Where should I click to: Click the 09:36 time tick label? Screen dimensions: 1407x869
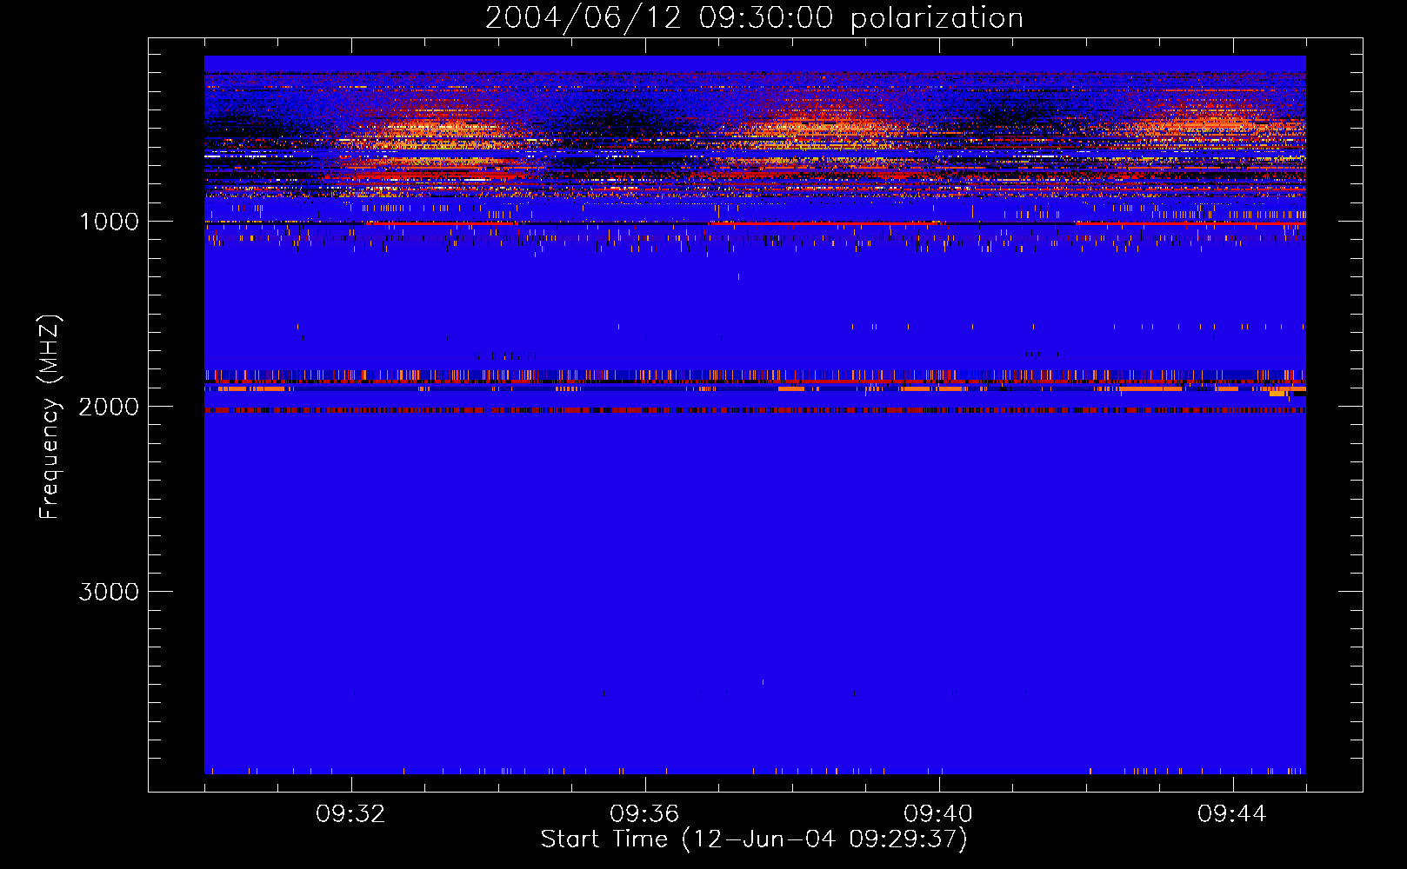pyautogui.click(x=644, y=814)
